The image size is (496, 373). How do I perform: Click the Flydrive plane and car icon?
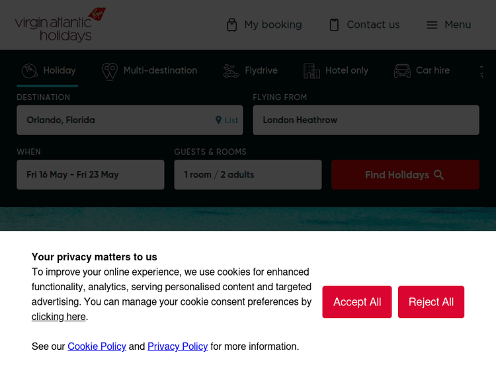click(x=231, y=71)
